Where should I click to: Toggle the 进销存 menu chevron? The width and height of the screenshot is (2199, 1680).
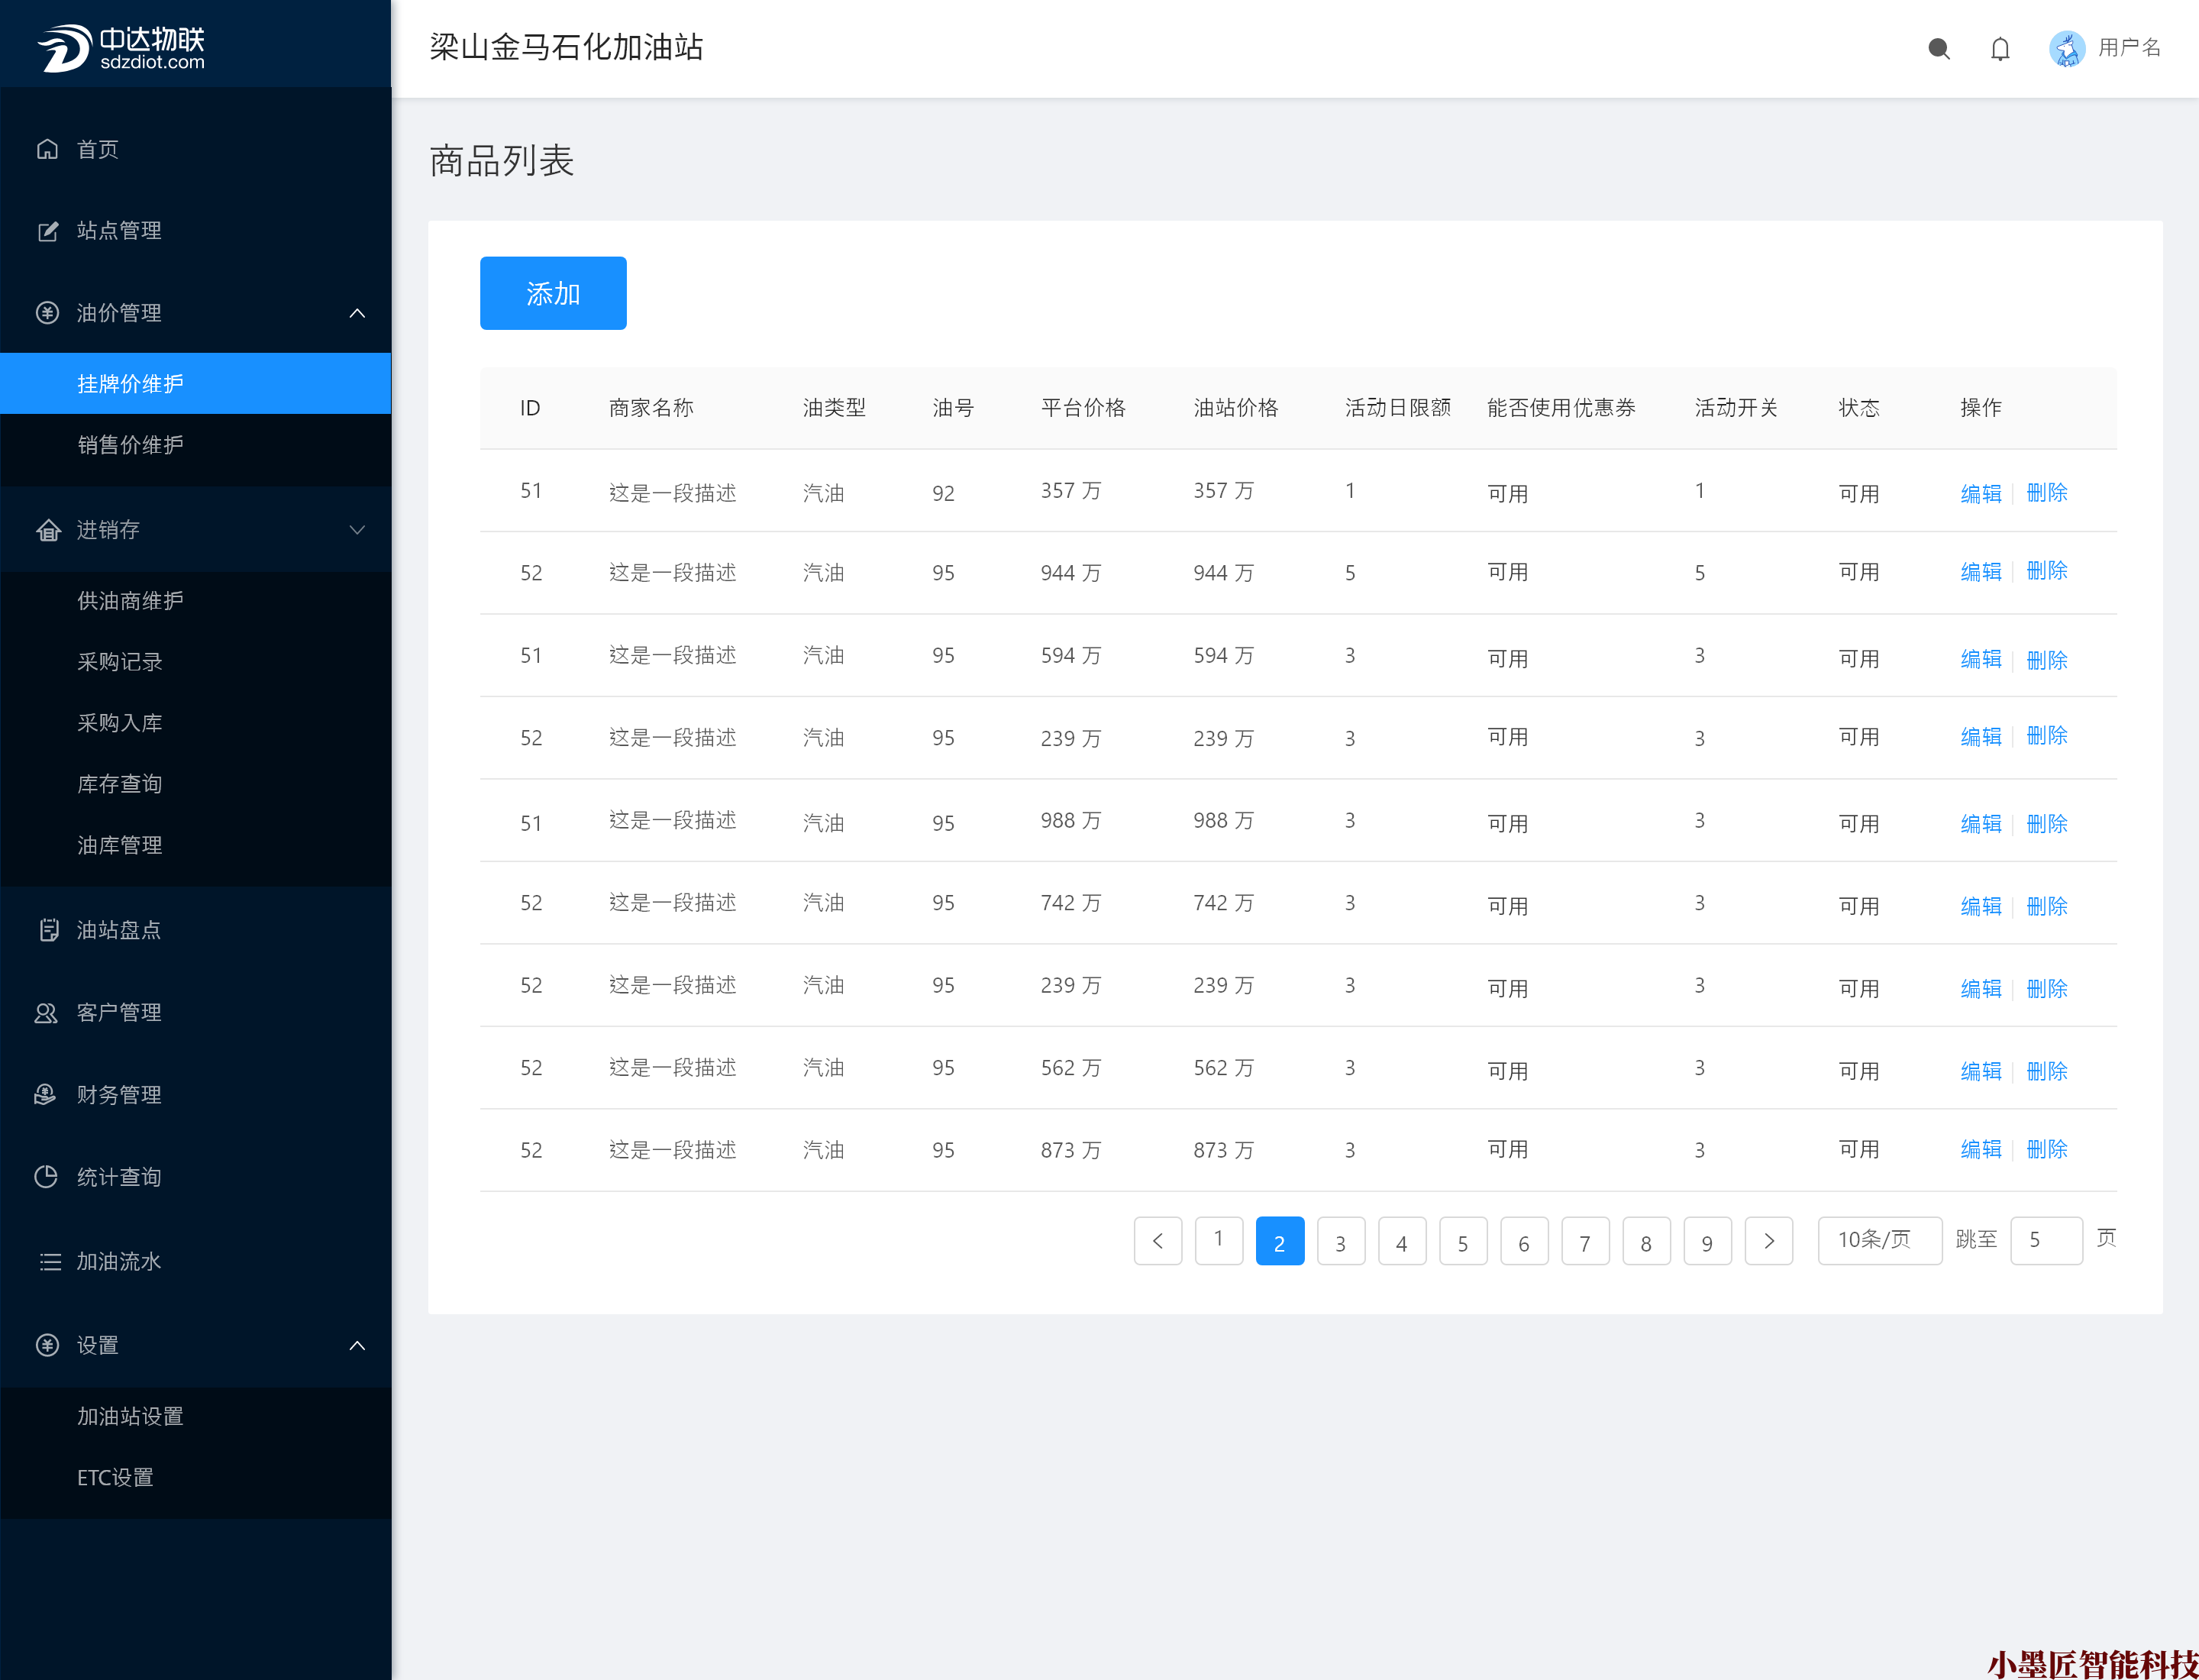point(357,530)
